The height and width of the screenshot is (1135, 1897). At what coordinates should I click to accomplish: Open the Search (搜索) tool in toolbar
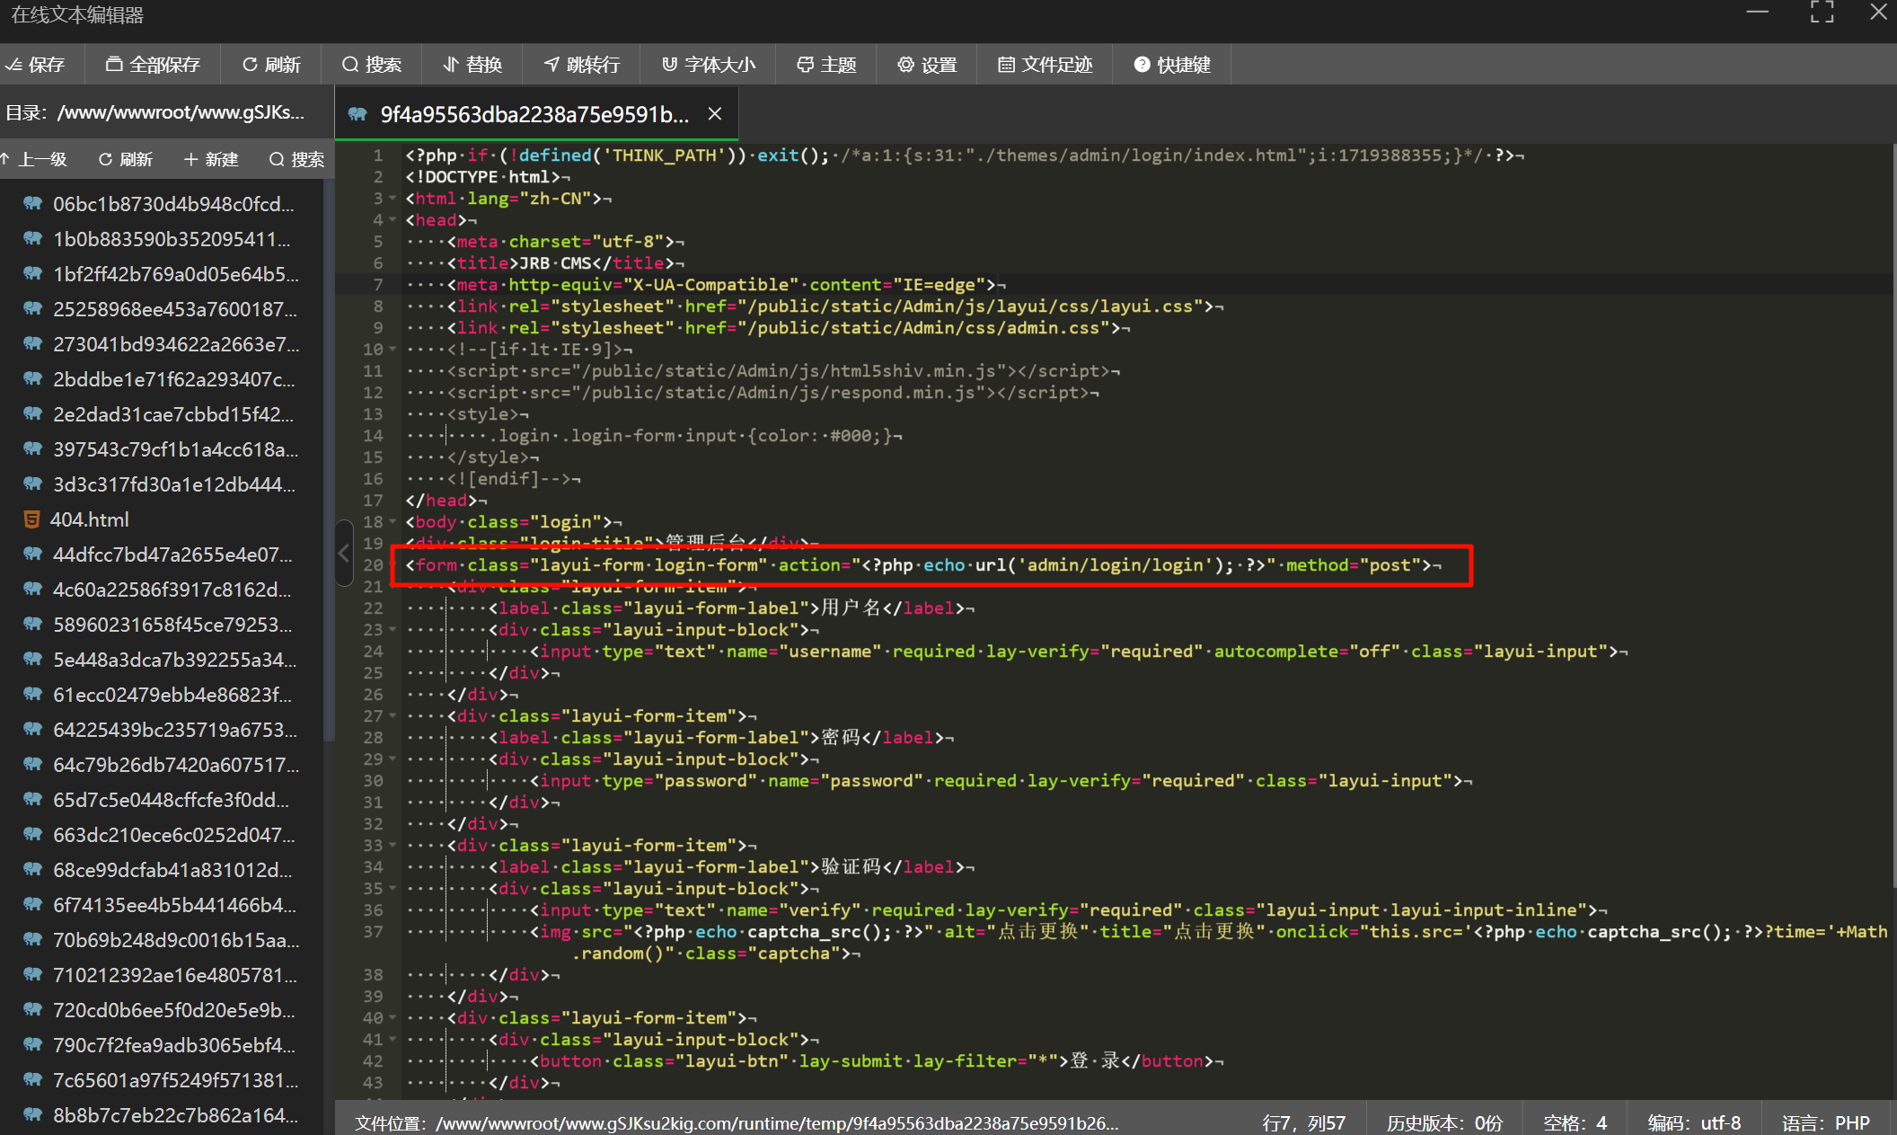pyautogui.click(x=372, y=65)
